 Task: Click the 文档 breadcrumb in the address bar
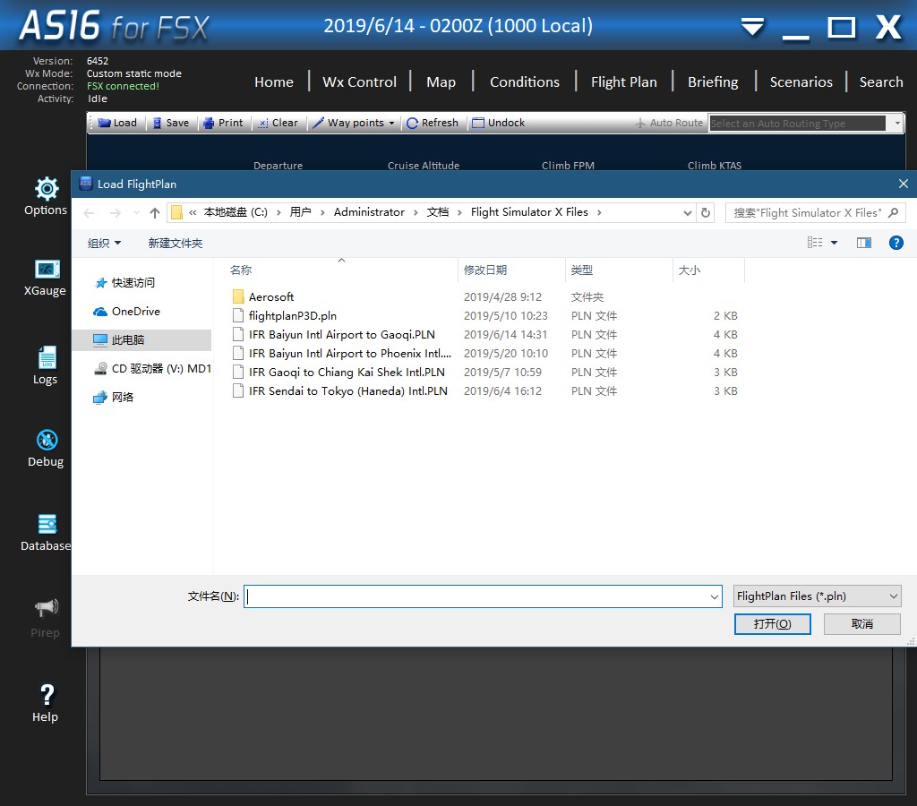437,212
